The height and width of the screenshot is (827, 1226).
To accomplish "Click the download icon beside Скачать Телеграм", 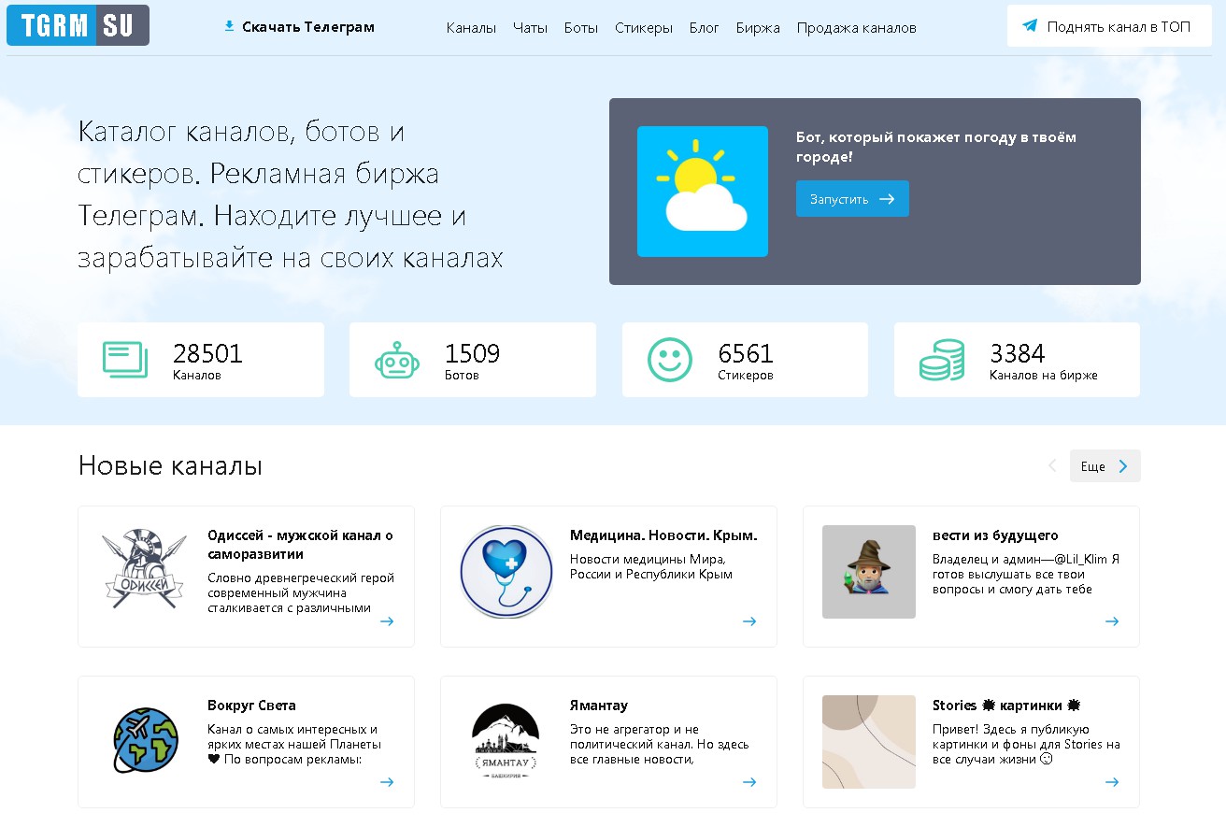I will 229,26.
